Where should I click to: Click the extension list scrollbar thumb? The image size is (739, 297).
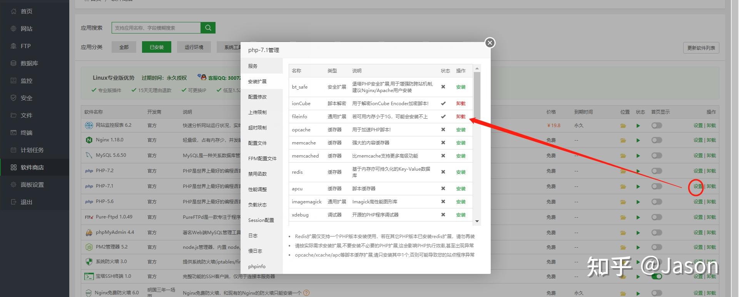click(x=477, y=95)
